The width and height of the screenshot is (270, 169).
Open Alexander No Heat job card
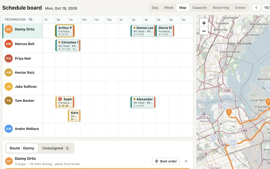[143, 102]
